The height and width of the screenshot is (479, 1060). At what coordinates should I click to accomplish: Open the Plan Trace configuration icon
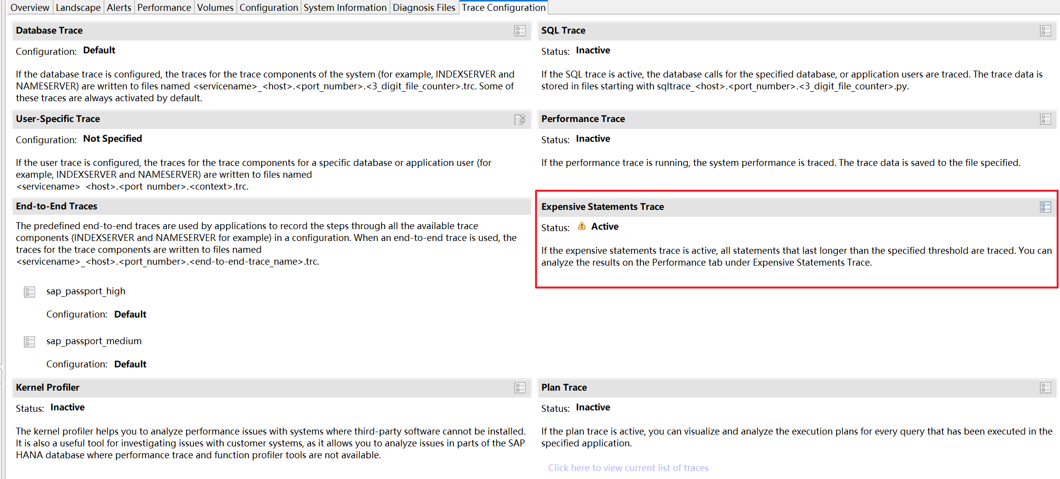point(1046,388)
